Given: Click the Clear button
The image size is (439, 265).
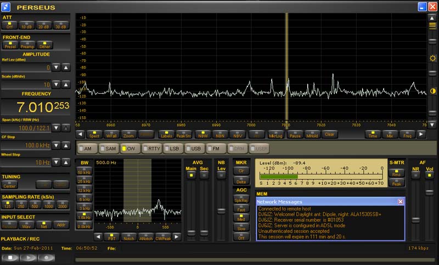Looking at the screenshot, I should 330,134.
